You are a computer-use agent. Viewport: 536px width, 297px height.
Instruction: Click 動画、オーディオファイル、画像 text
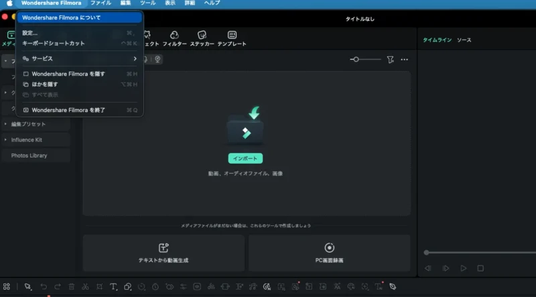[x=245, y=174]
